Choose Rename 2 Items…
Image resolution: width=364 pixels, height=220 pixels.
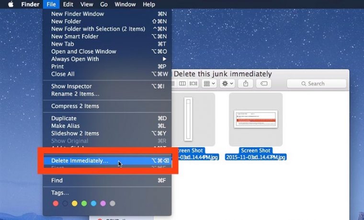tap(107, 94)
